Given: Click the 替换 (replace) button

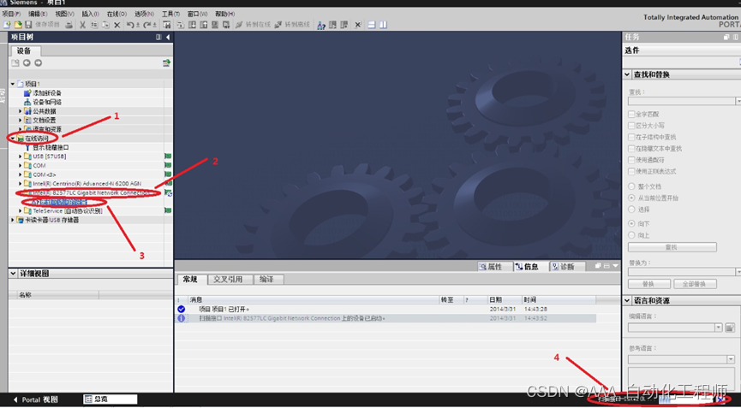Looking at the screenshot, I should coord(648,284).
